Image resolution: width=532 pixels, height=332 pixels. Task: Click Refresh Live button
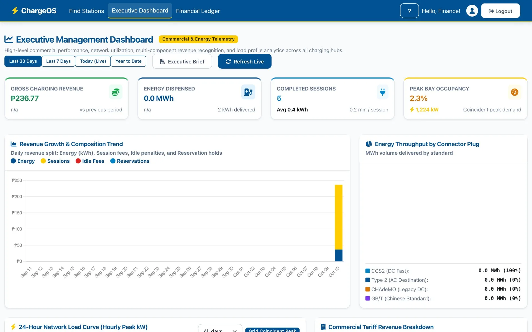[245, 61]
